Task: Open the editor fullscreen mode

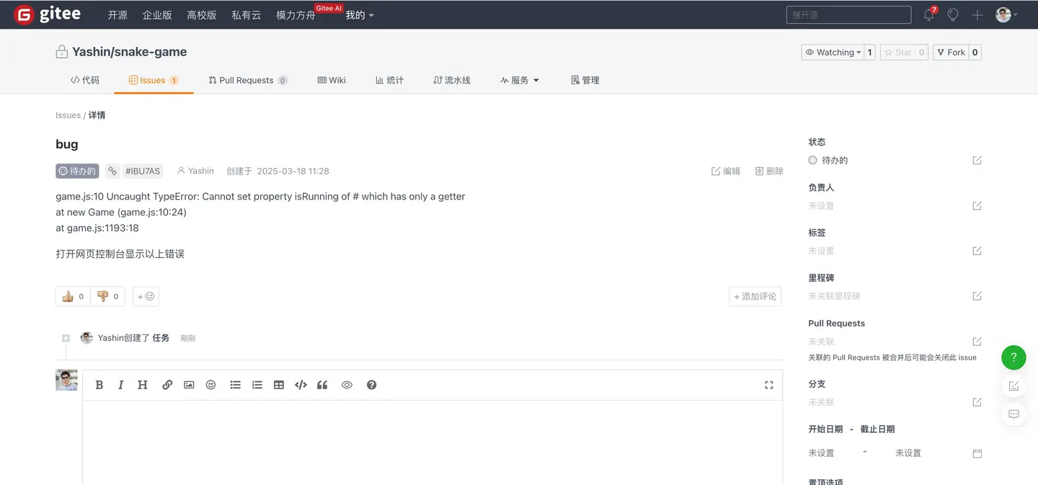Action: coord(768,384)
